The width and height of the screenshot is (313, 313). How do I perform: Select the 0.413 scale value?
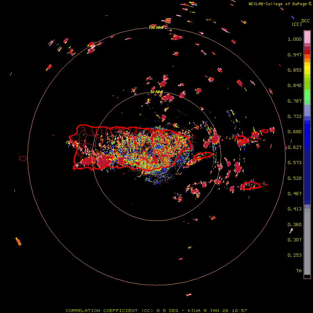(x=295, y=209)
